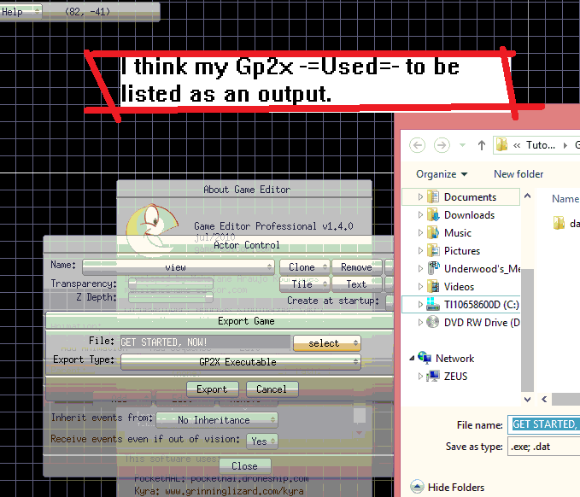The width and height of the screenshot is (580, 497).
Task: Select DVD RW Drive in the tree
Action: tap(482, 323)
